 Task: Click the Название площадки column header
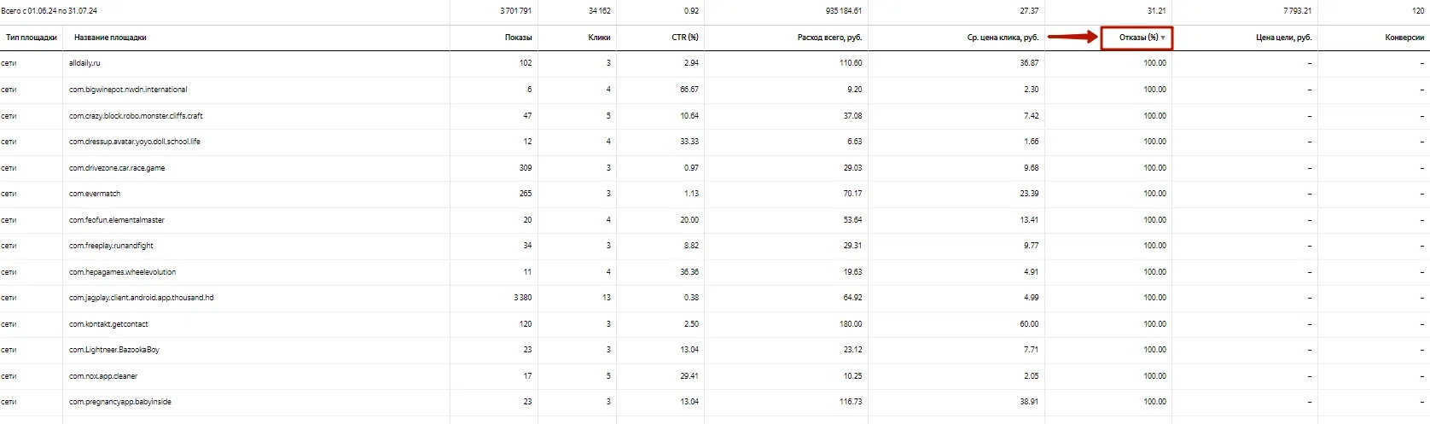point(110,38)
